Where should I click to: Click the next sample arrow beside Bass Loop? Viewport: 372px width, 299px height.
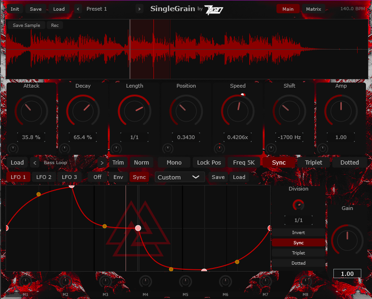pyautogui.click(x=102, y=162)
